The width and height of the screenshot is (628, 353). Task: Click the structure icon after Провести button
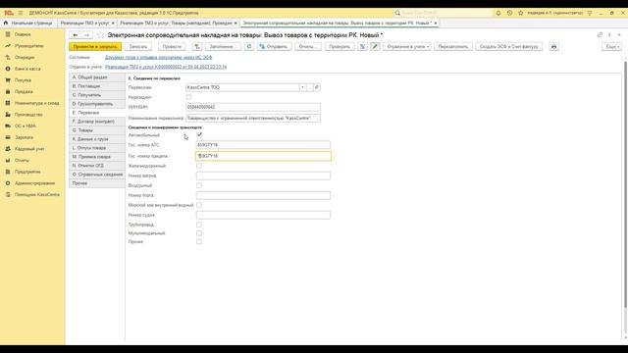pyautogui.click(x=197, y=46)
